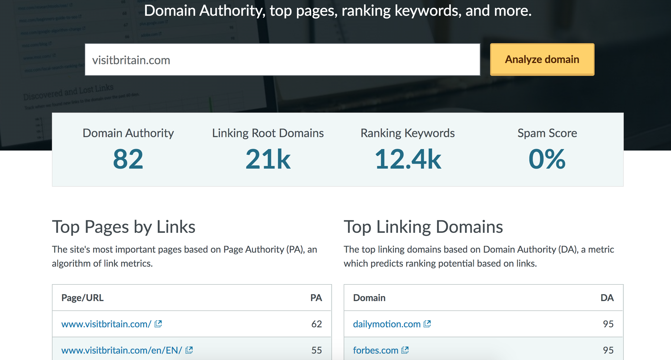Click the Linking Root Domains label
The image size is (671, 360).
pos(268,133)
